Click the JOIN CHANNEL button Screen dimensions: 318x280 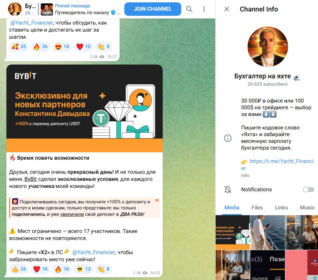[x=153, y=9]
